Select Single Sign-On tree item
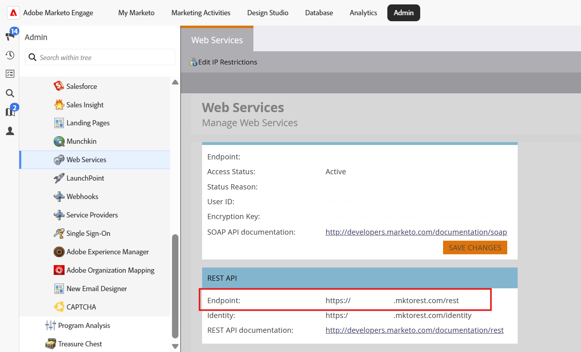Screen dimensions: 581x352 [88, 233]
